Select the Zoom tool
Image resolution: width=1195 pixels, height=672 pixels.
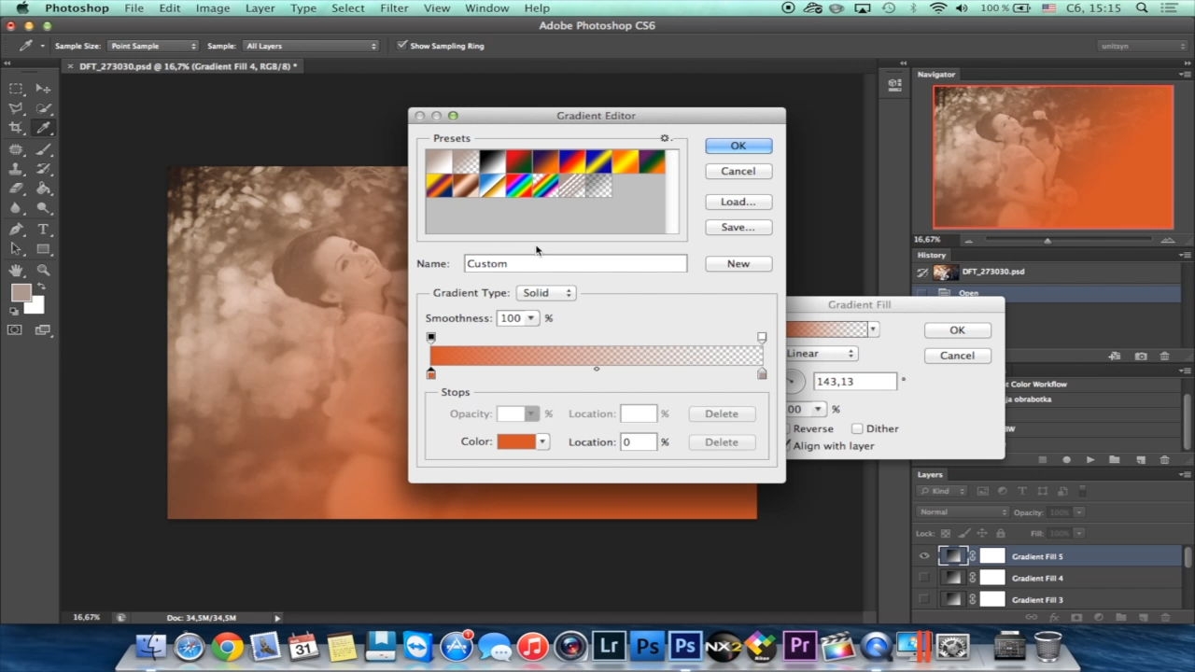click(43, 271)
